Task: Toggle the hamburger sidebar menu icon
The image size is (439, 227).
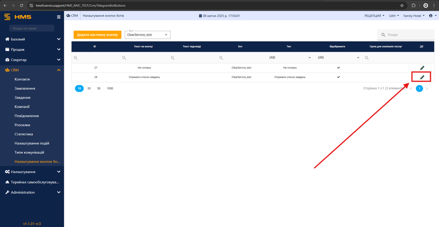Action: tap(59, 16)
